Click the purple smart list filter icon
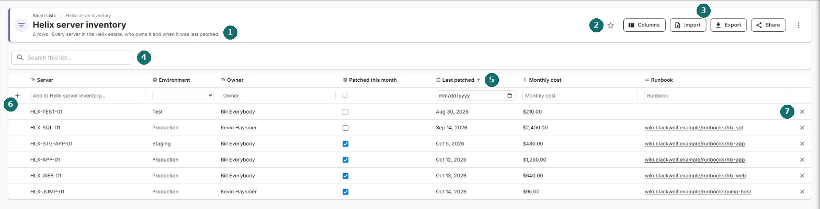This screenshot has width=820, height=209. pos(21,25)
